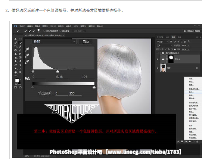202x159 pixels.
Task: Select the Hand tool
Action: (x=16, y=72)
